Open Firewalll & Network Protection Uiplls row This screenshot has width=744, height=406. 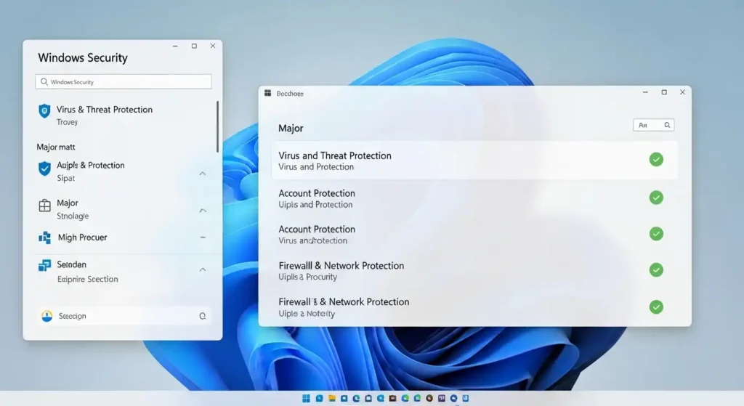pyautogui.click(x=474, y=270)
